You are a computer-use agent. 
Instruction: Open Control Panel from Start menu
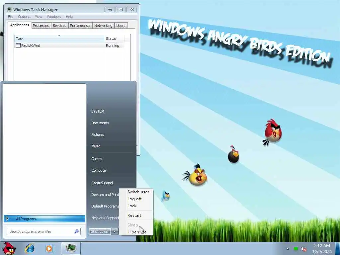pyautogui.click(x=102, y=183)
